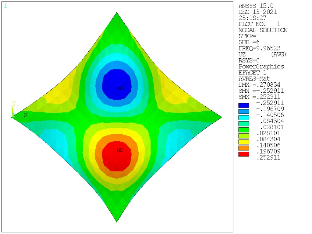Screen dimensions: 312x234
Task: Click the Y axis label of triad
Action: tap(14, 104)
